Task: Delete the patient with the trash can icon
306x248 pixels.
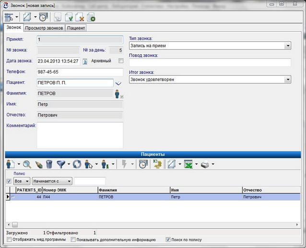Action: pyautogui.click(x=49, y=164)
